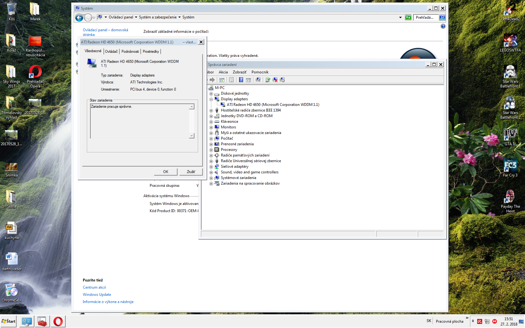The width and height of the screenshot is (525, 328).
Task: Expand Sound, video and game controllers
Action: coord(211,172)
